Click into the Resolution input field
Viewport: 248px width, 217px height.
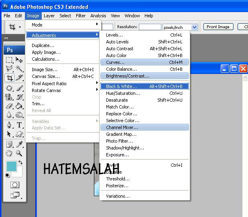150,27
